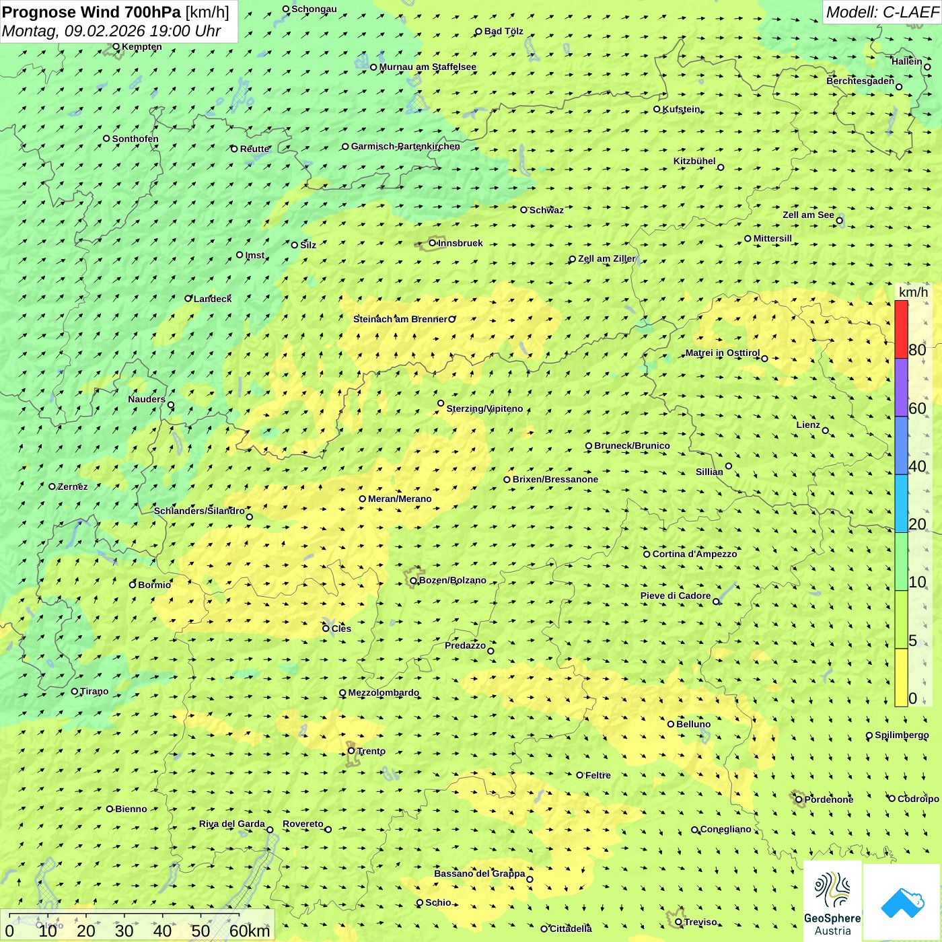Image resolution: width=942 pixels, height=942 pixels.
Task: Click the Mittersill label
Action: [x=772, y=238]
